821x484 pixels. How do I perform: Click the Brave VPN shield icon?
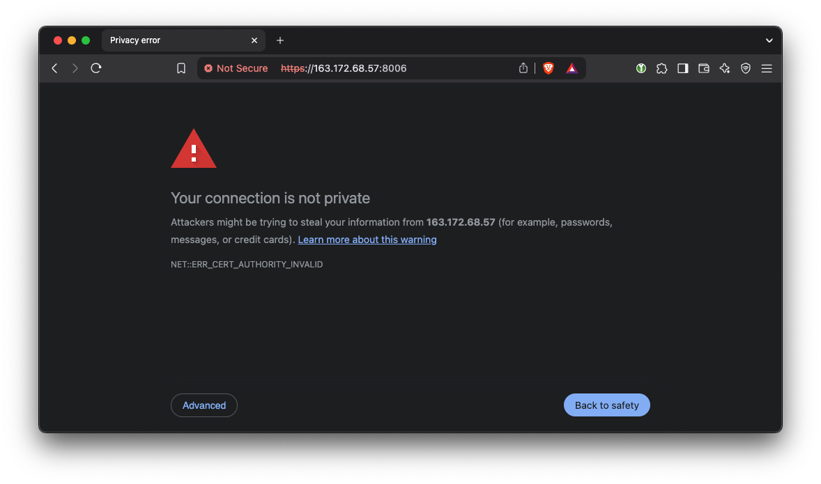[746, 68]
